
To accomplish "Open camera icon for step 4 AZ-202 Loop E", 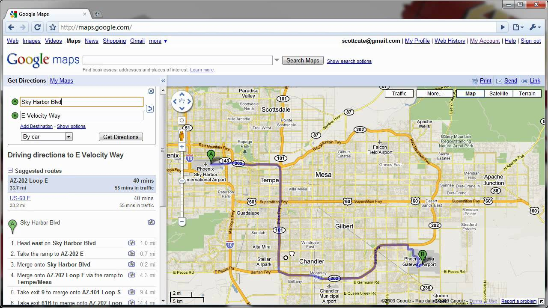I will [131, 275].
